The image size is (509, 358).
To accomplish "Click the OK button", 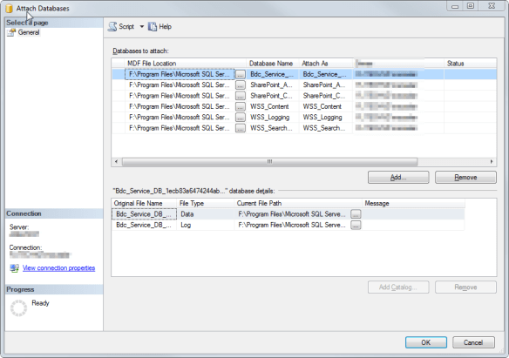I will coord(426,342).
